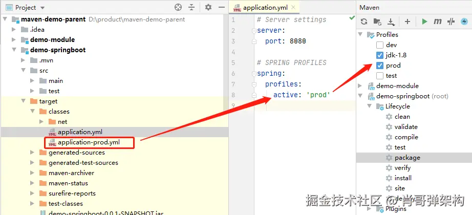Fold the server block at line 2
Image resolution: width=472 pixels, height=215 pixels.
coord(254,31)
